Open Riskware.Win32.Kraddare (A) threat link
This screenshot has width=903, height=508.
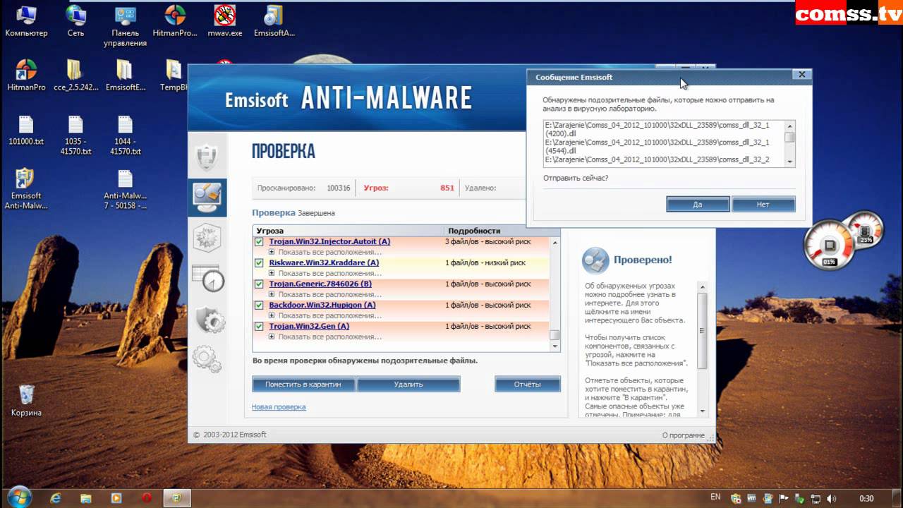coord(324,262)
